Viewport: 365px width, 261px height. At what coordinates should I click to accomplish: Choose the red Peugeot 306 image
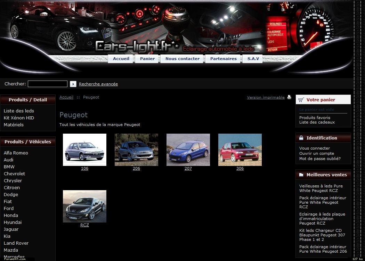pos(240,150)
